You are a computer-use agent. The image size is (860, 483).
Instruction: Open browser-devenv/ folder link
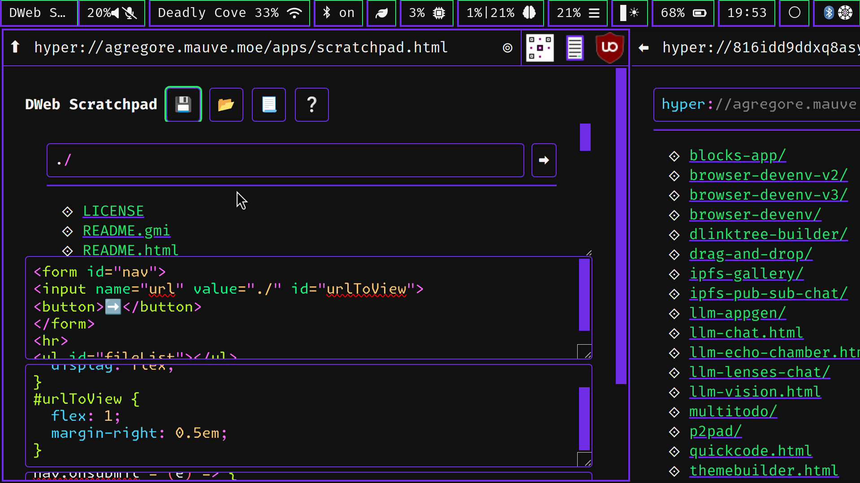click(x=755, y=214)
